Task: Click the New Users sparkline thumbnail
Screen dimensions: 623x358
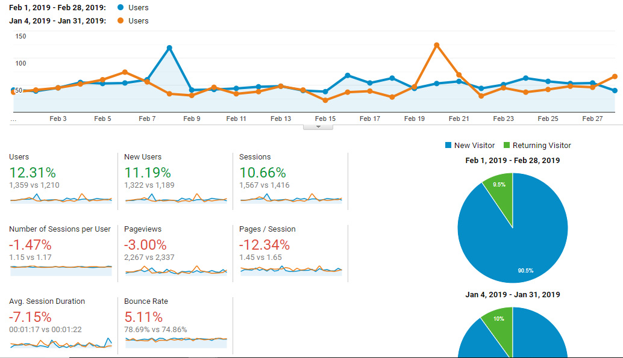Action: pos(176,199)
